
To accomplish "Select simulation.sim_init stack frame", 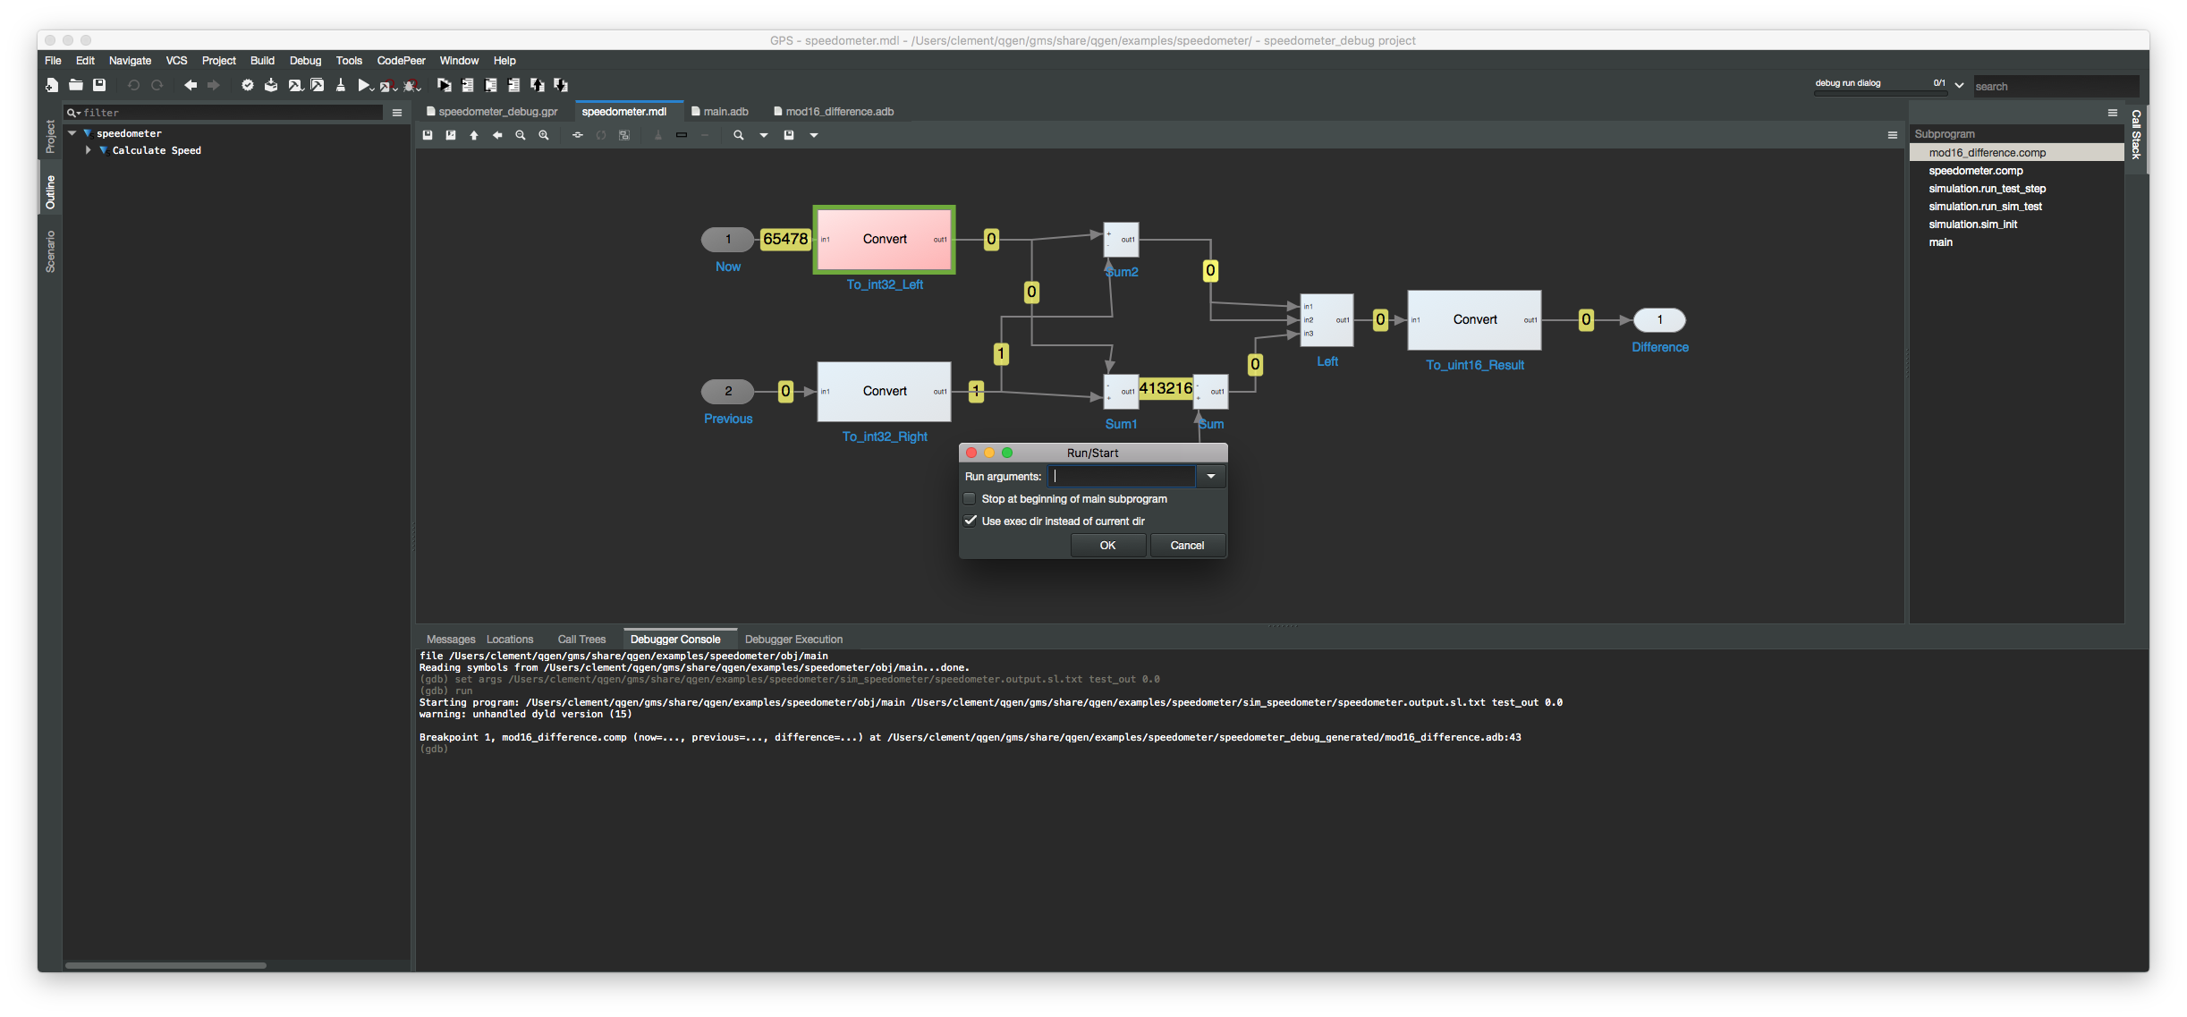I will click(2016, 225).
